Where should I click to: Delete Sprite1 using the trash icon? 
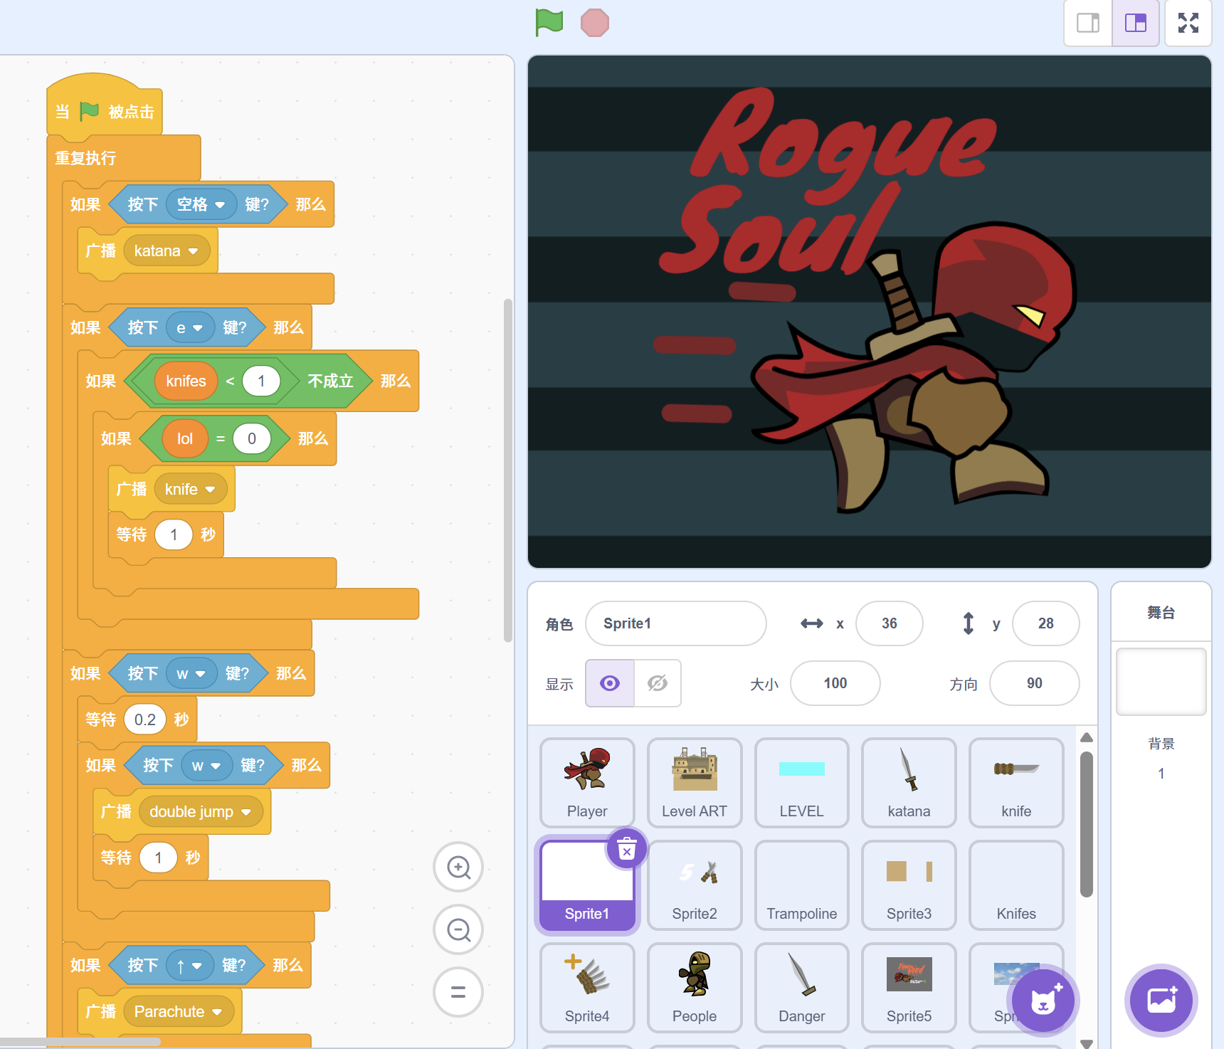click(x=626, y=849)
